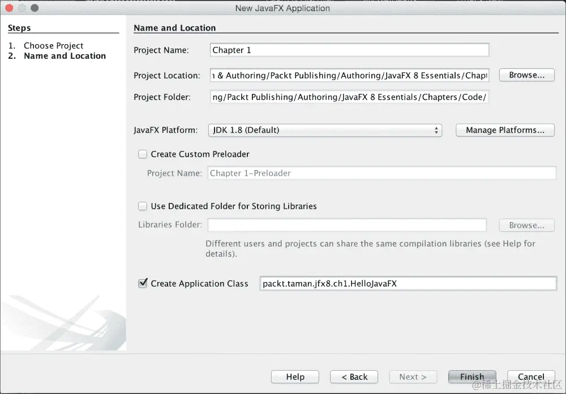Click the Project Folder label

point(162,97)
